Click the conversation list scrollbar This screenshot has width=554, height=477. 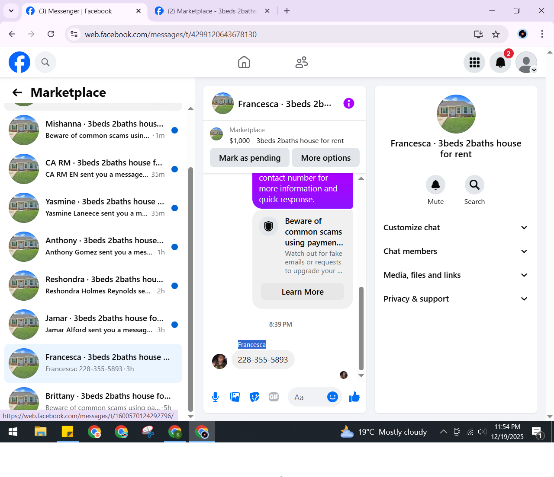click(190, 289)
